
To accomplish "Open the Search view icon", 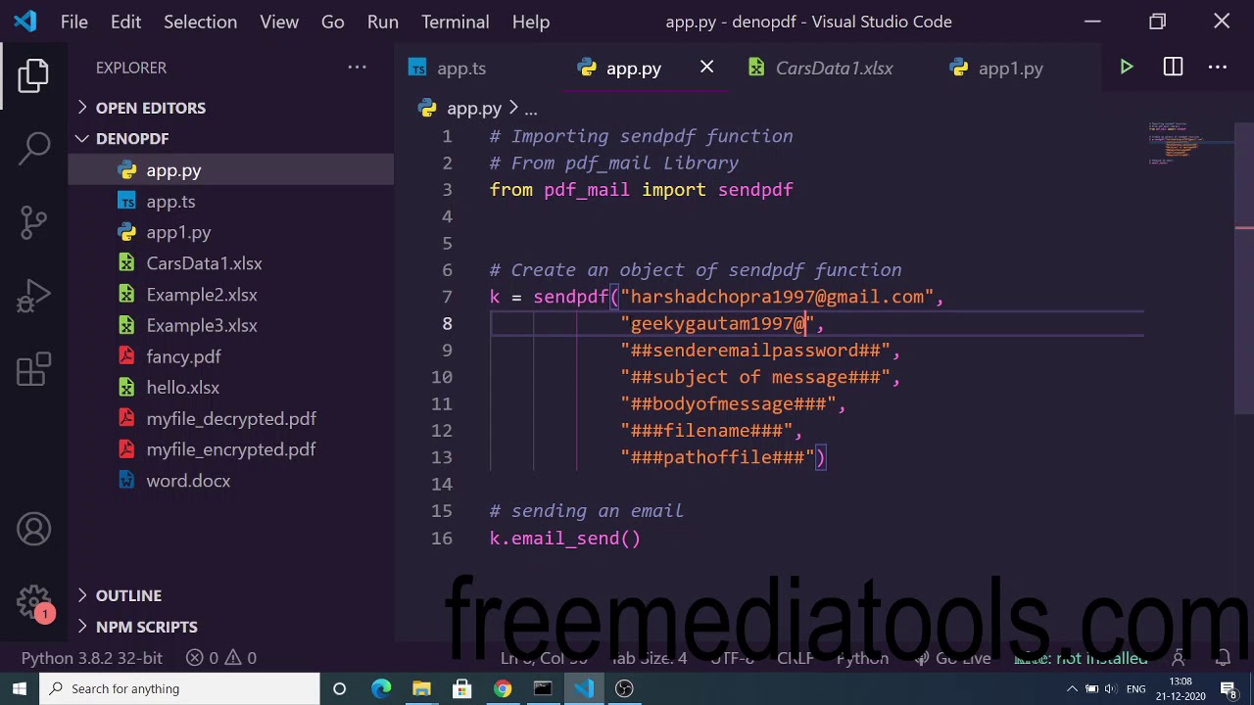I will pos(33,148).
